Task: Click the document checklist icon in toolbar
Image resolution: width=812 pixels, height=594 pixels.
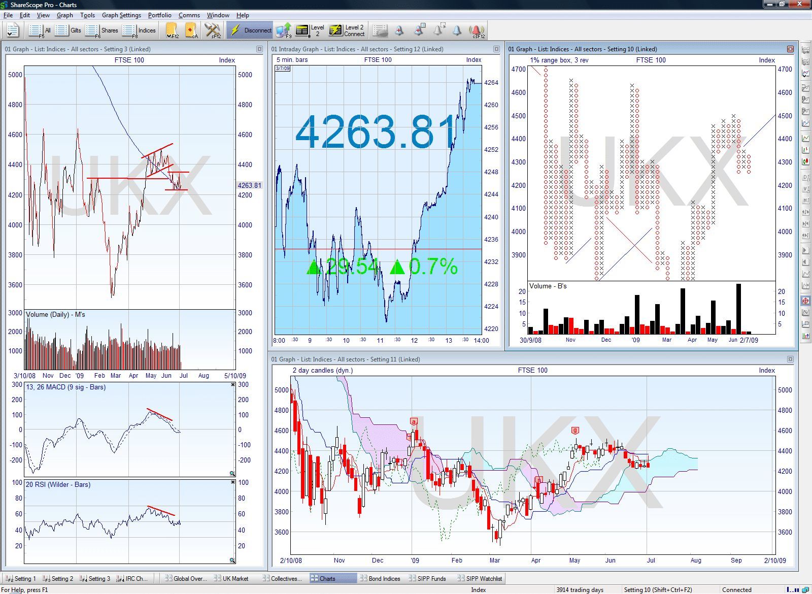Action: click(x=13, y=30)
